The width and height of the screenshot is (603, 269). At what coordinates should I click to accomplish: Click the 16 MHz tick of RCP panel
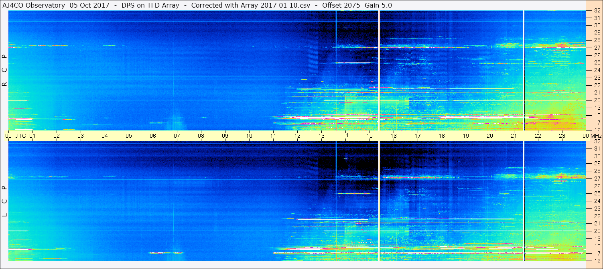pyautogui.click(x=597, y=130)
